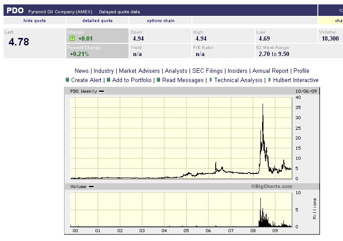Click the 2008 volume spike bar

coord(260,212)
